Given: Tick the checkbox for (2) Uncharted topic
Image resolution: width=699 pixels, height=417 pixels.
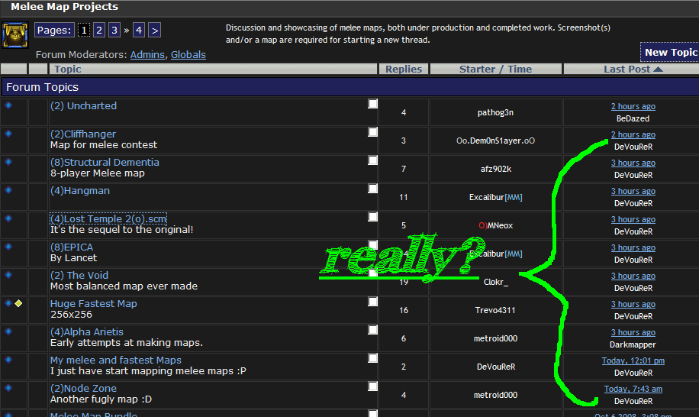Looking at the screenshot, I should (x=372, y=104).
